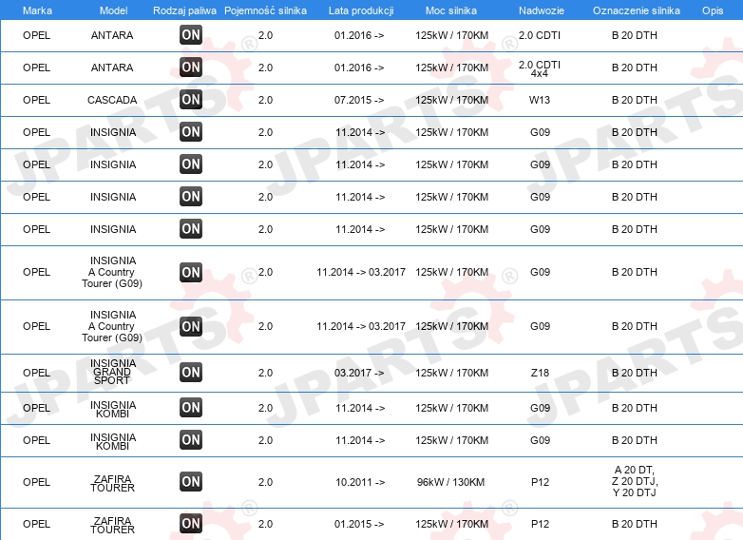This screenshot has width=743, height=540.
Task: Click the 03.2017 -> production date of GRAND SPORT
Action: tap(359, 373)
